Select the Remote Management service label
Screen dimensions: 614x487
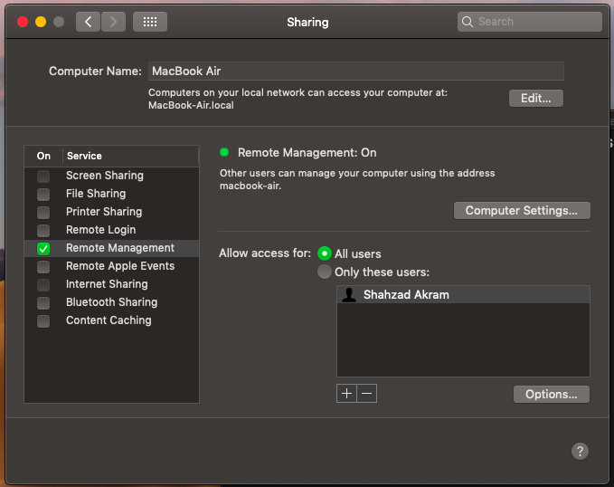120,248
